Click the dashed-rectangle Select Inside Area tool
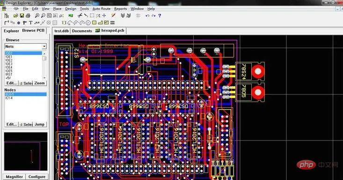This screenshot has height=180, width=343. [x=92, y=15]
